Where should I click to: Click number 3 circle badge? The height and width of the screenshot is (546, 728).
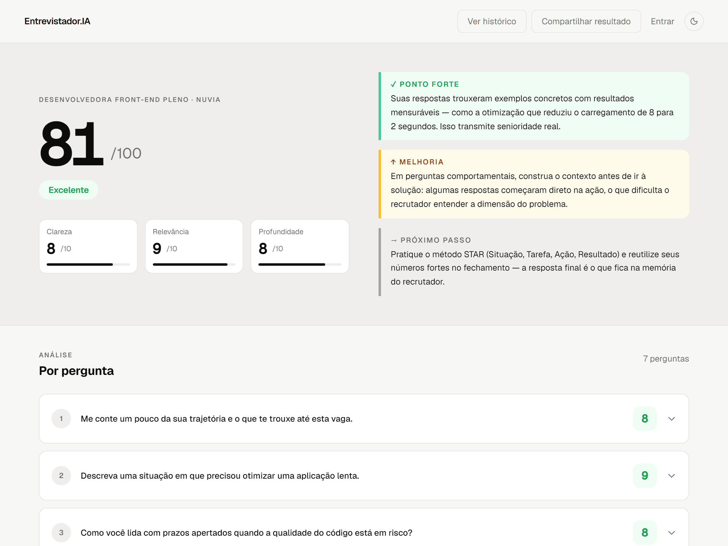(x=61, y=533)
